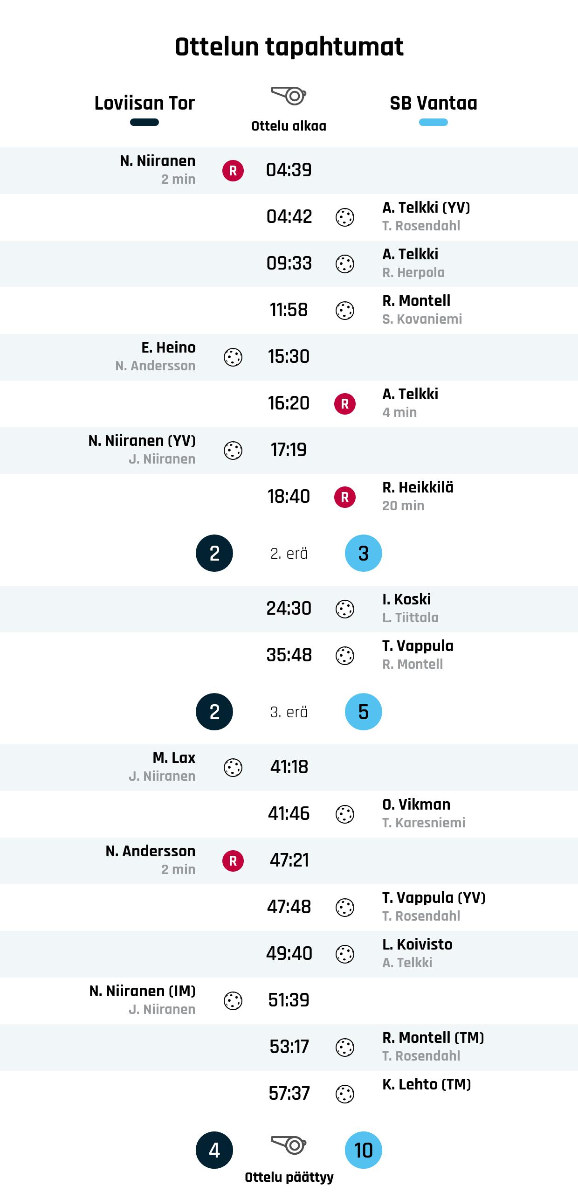Click the whistle icon above Ottelu alkaa

coord(289,96)
